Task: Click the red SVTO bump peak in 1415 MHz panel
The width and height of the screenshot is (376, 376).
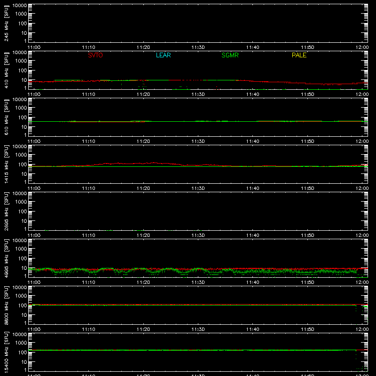Action: [x=154, y=163]
